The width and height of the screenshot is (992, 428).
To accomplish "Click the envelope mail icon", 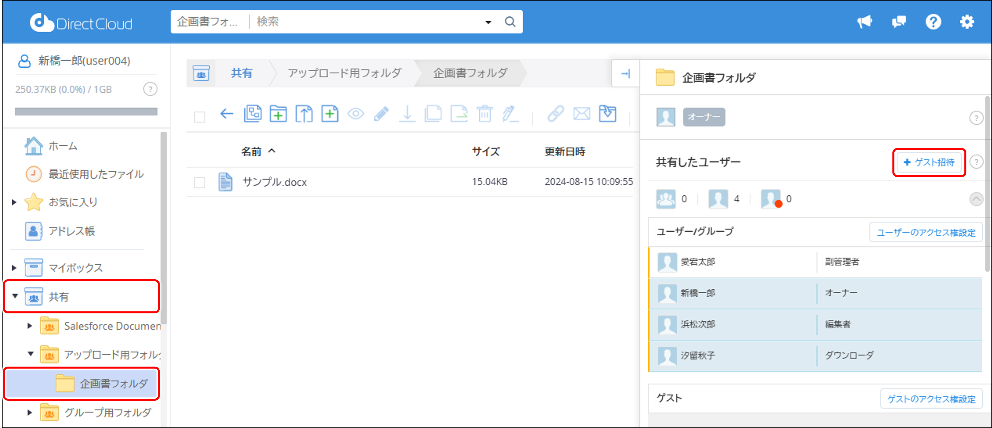I will [581, 114].
